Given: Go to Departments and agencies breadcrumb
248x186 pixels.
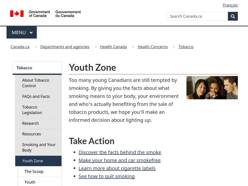Looking at the screenshot, I should 65,47.
